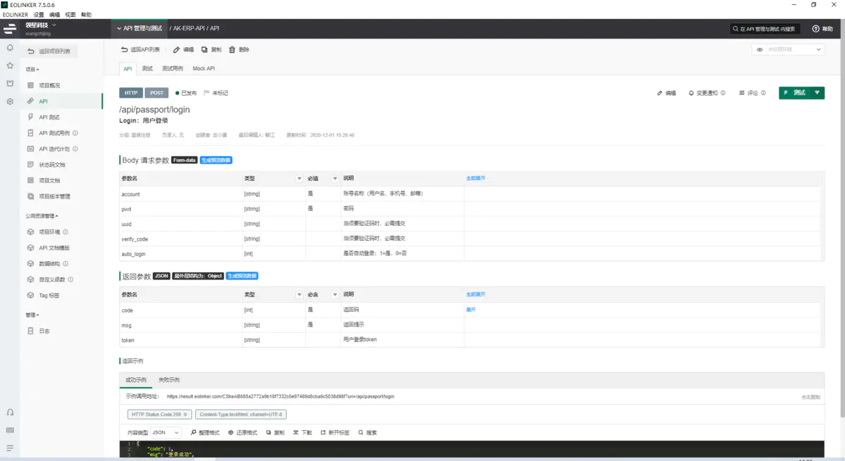Open the 领星科技 workspace dropdown
845x461 pixels.
pyautogui.click(x=41, y=25)
